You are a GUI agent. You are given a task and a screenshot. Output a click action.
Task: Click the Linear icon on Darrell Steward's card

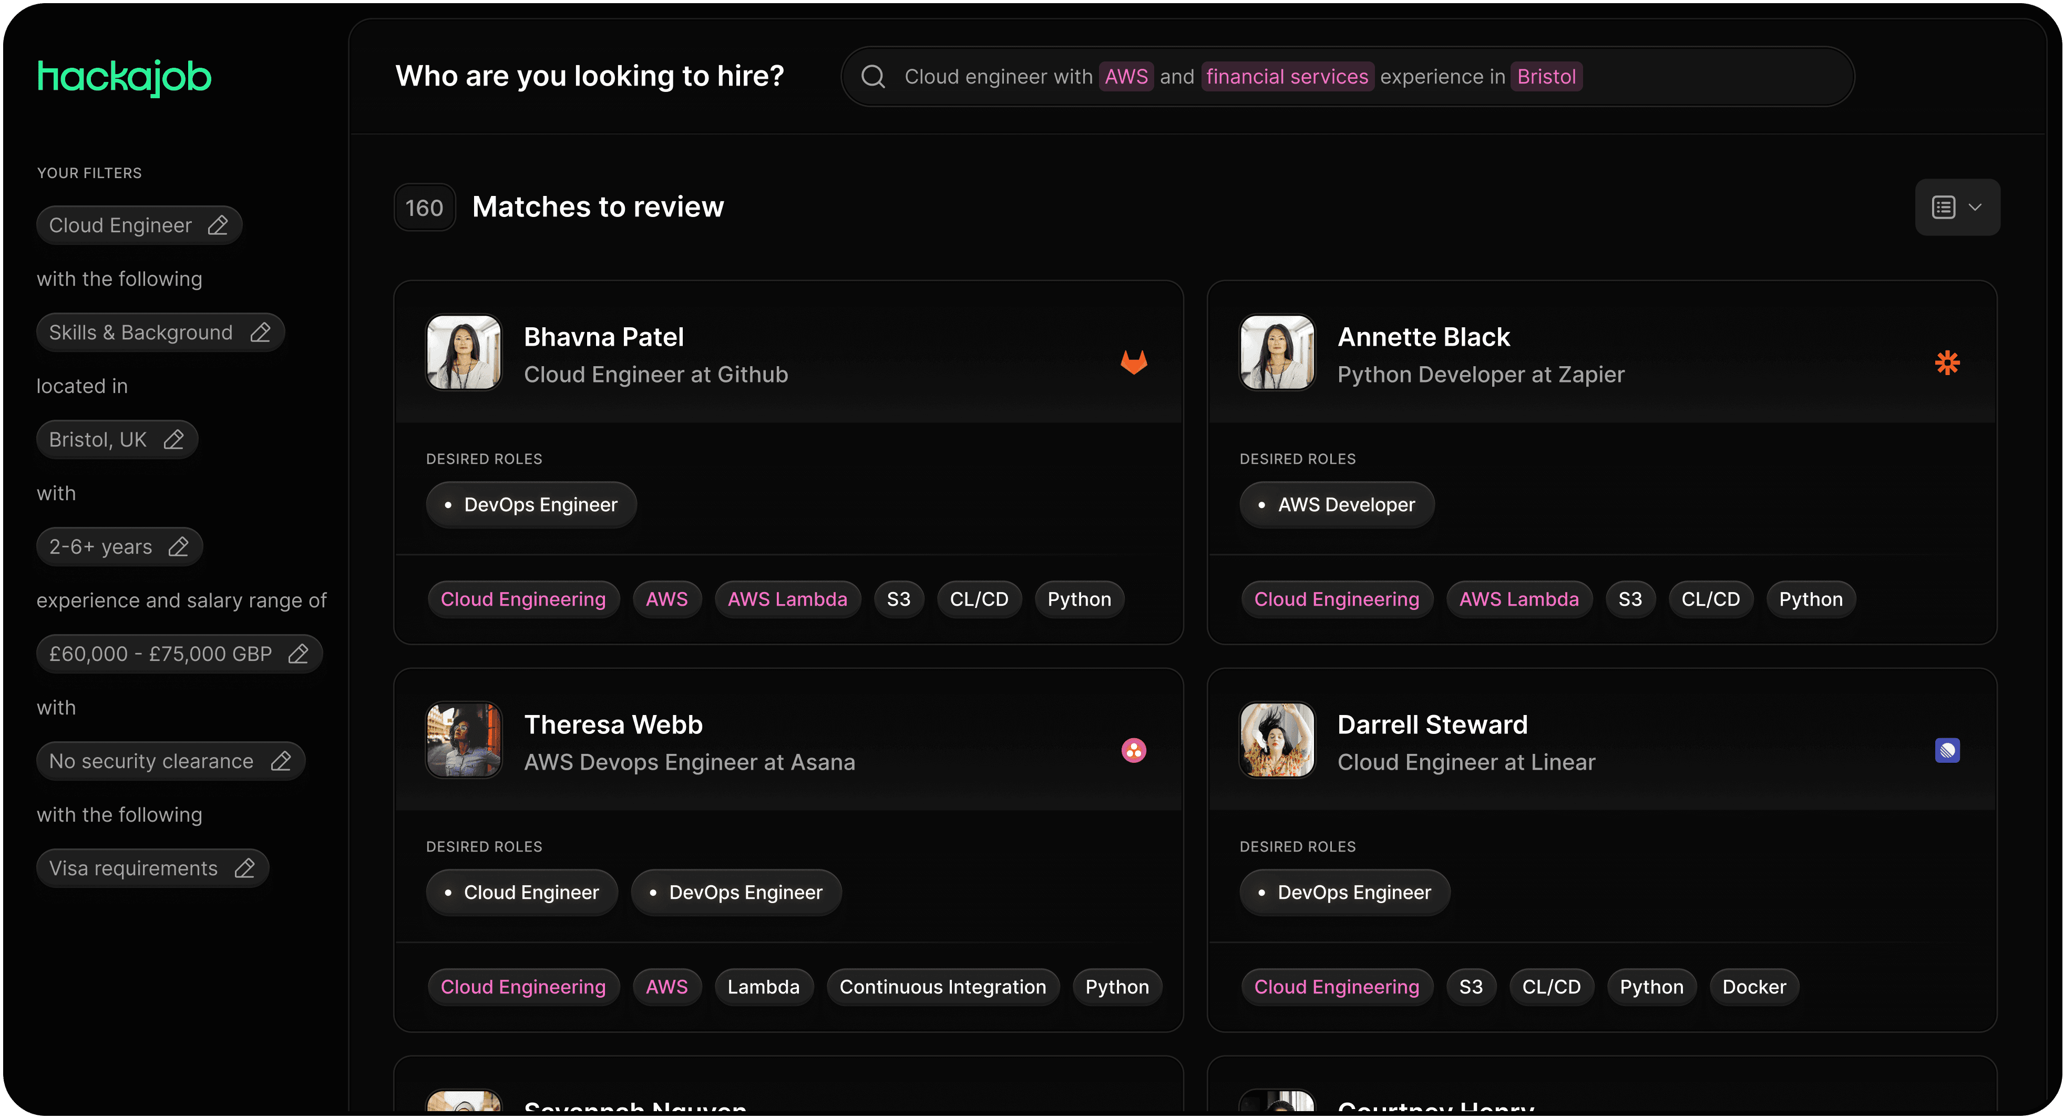1947,751
